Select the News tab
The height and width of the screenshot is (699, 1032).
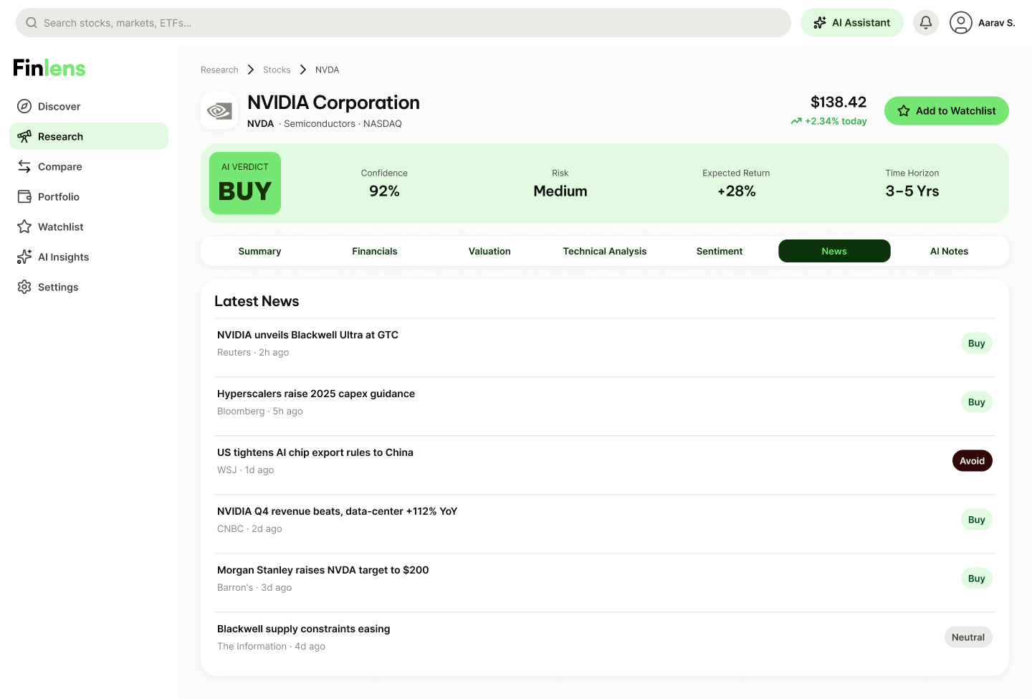834,251
